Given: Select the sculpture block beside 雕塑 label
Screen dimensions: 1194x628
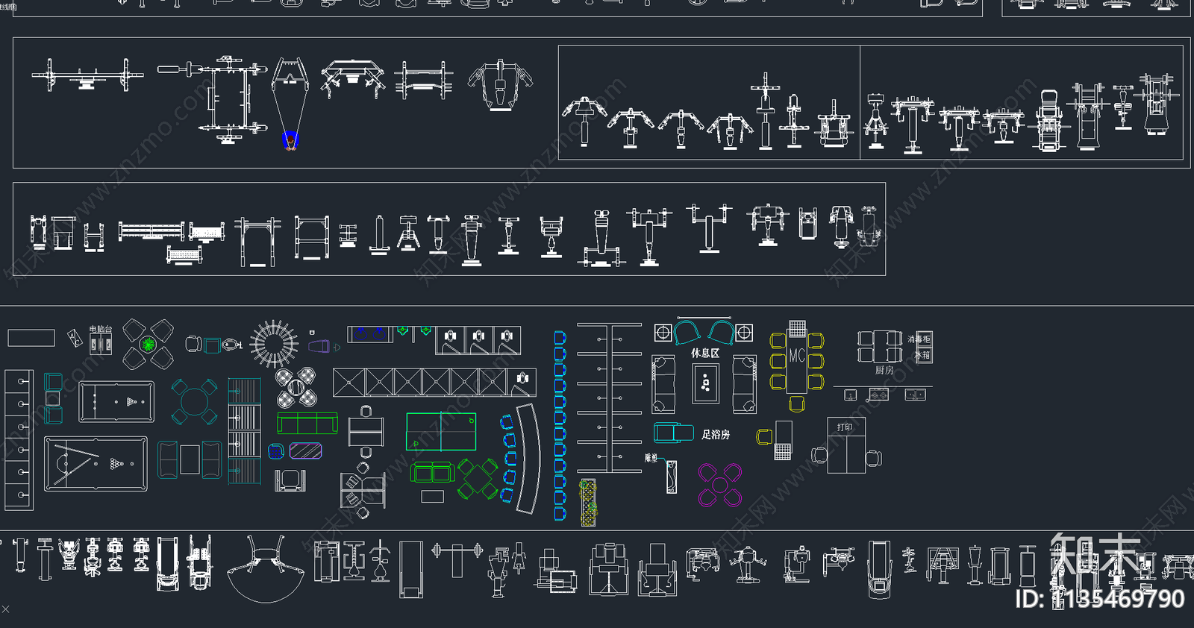Looking at the screenshot, I should (672, 477).
